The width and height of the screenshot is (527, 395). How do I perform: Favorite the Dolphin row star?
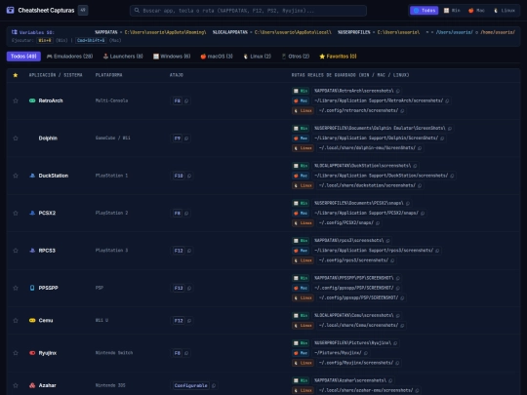pyautogui.click(x=16, y=138)
